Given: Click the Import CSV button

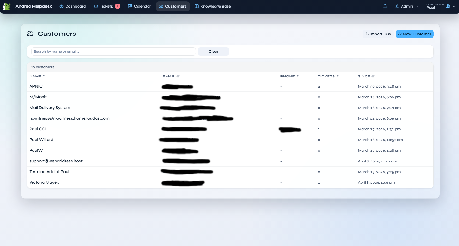Looking at the screenshot, I should coord(378,34).
